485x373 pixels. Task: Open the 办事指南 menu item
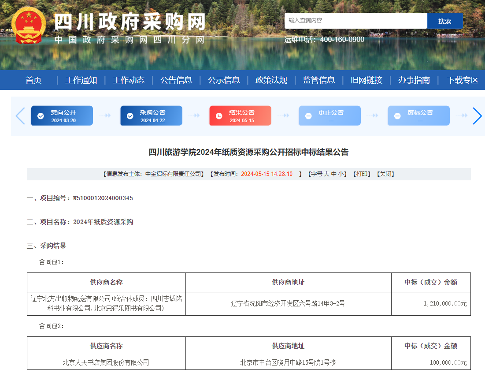[414, 80]
